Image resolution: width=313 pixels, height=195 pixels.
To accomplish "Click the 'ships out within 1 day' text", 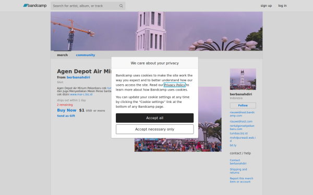I will 71,100.
